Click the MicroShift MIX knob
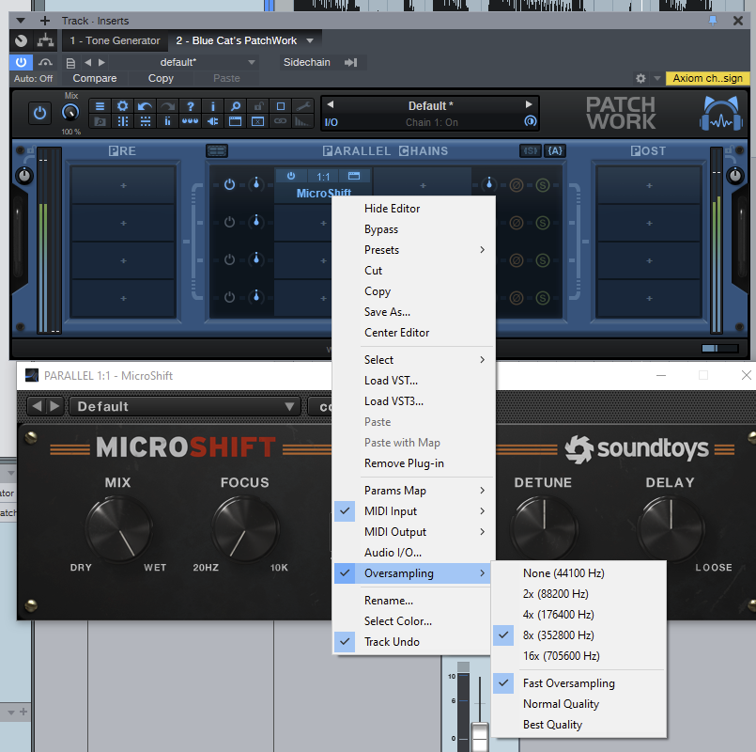756x752 pixels. pos(118,529)
